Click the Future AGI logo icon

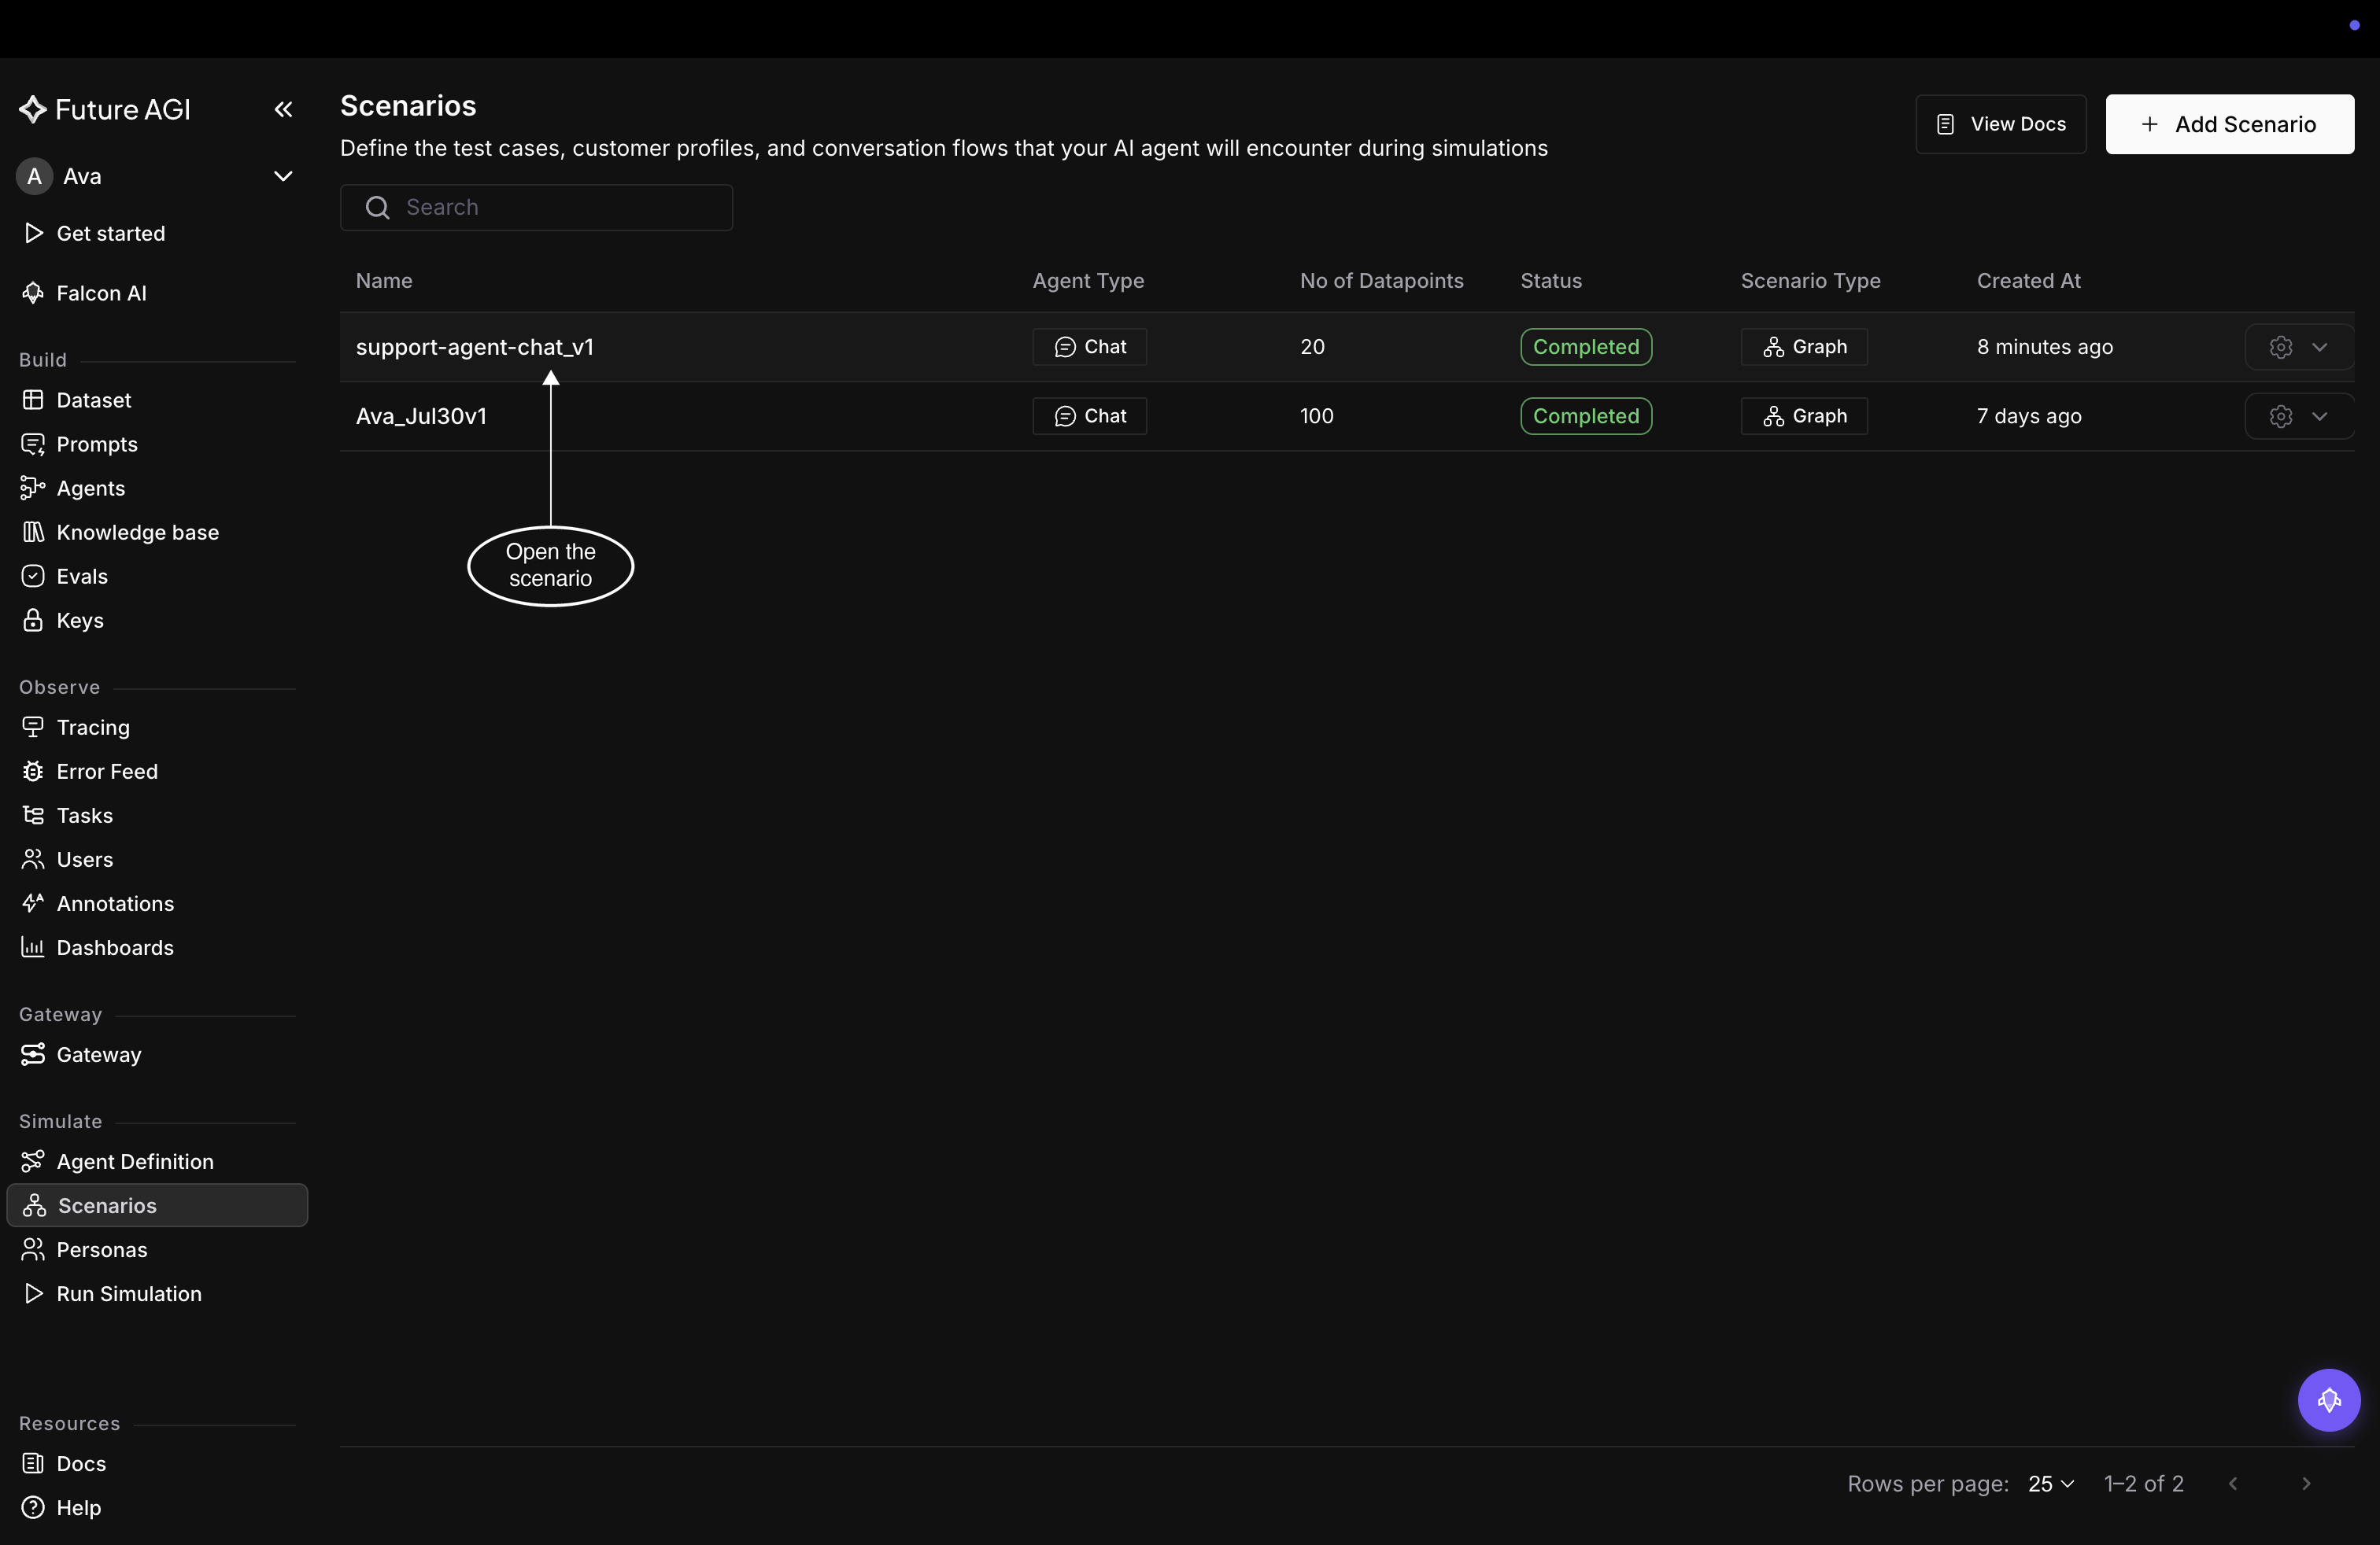click(x=33, y=110)
